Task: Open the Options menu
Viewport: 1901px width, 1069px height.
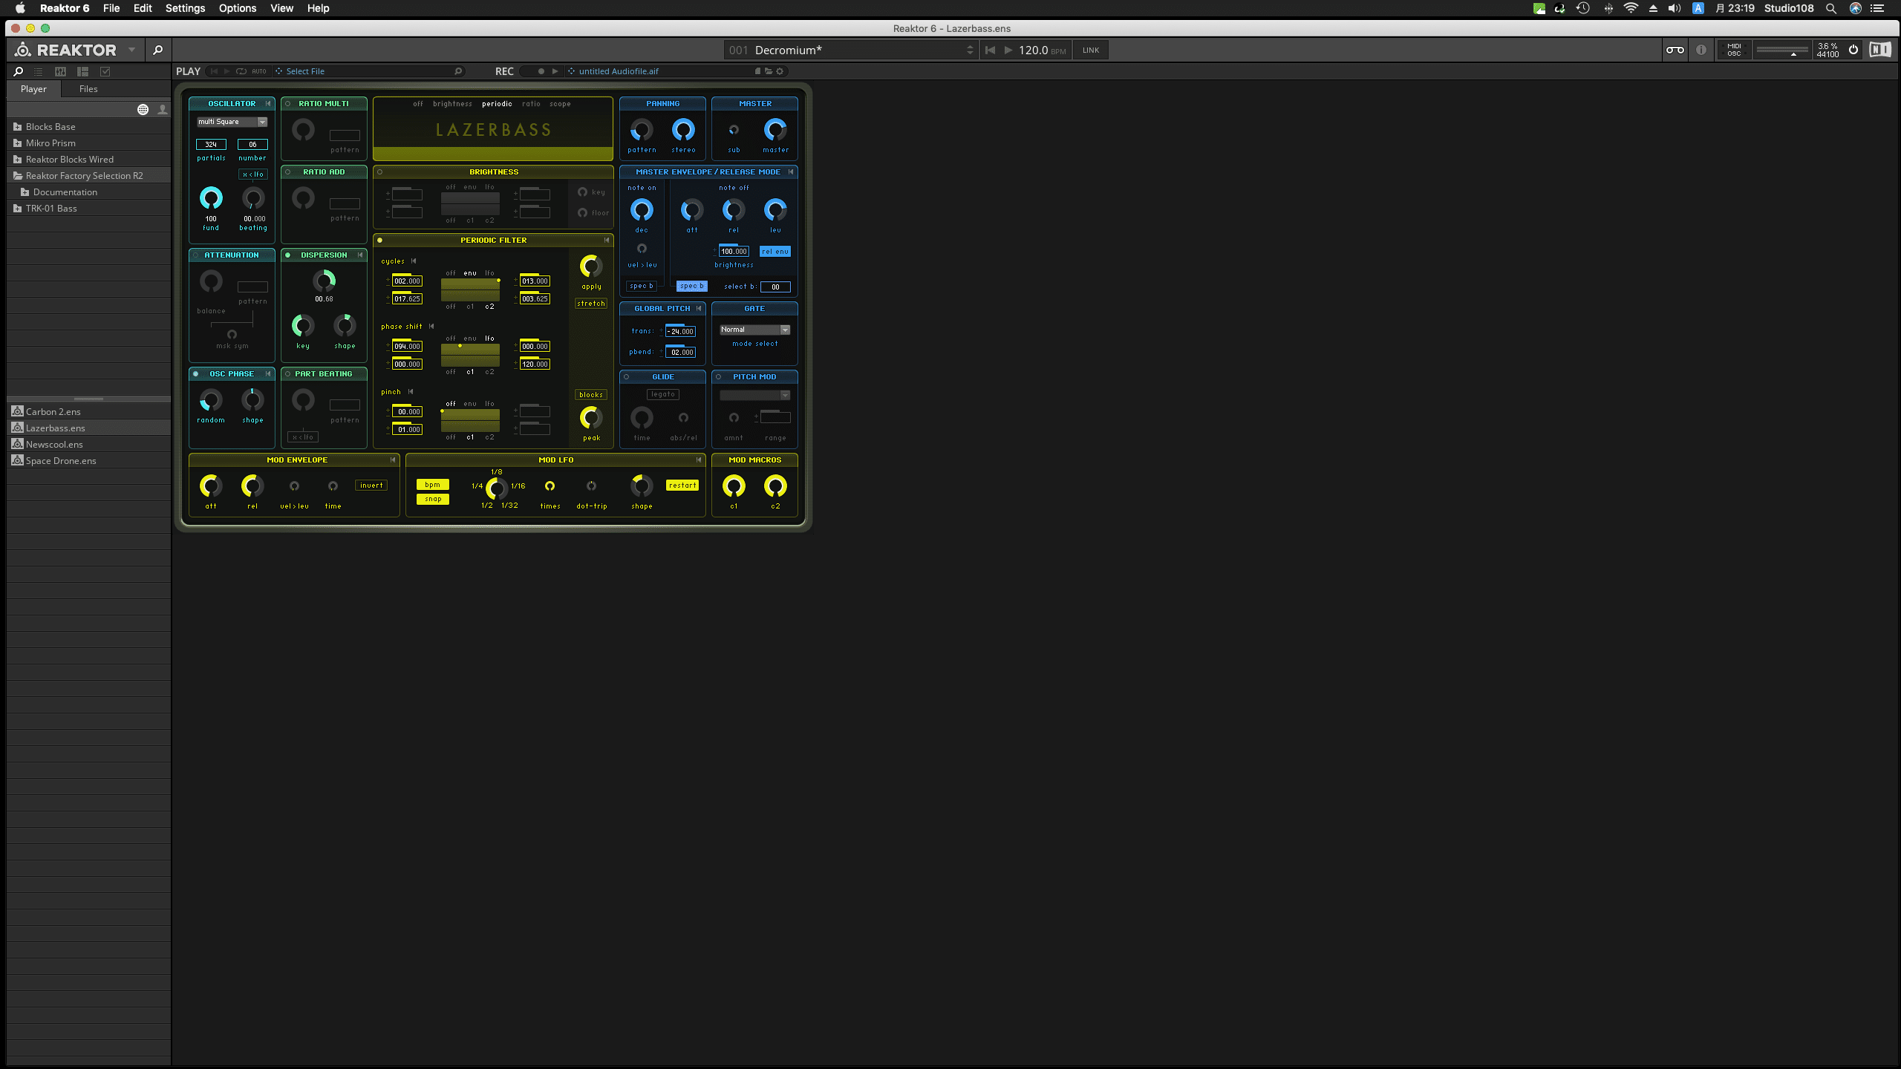Action: pyautogui.click(x=238, y=8)
